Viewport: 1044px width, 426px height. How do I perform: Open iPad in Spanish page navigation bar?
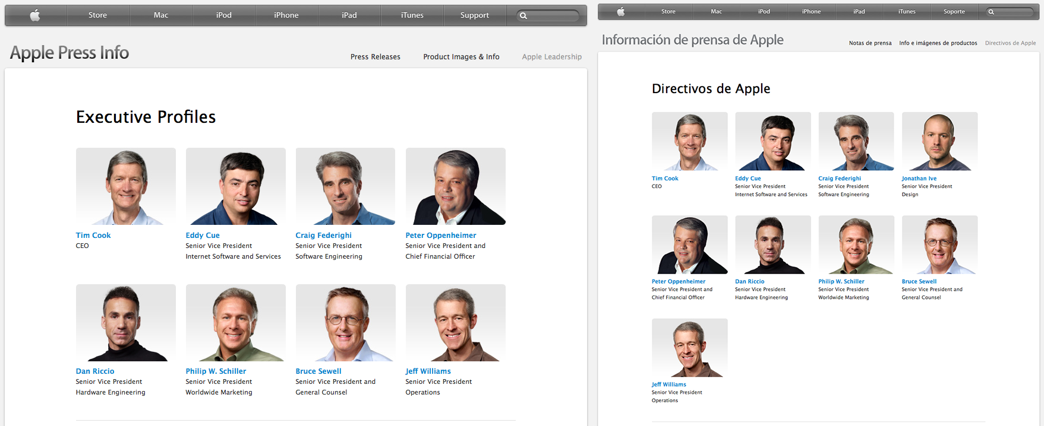[859, 11]
